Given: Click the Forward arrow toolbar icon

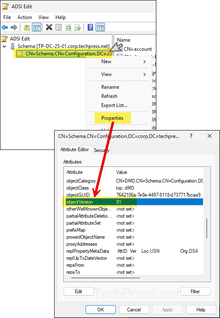Looking at the screenshot, I should pos(14,27).
